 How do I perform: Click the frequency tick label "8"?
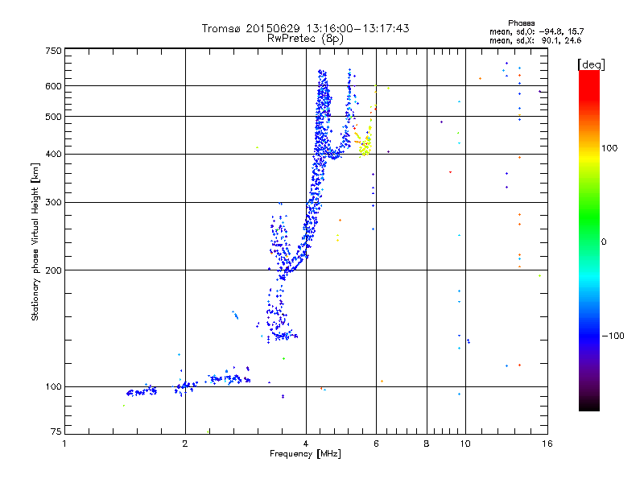tap(427, 444)
